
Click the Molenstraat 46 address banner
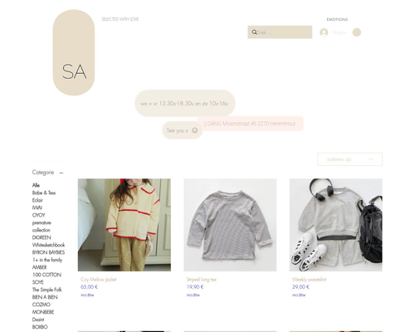point(251,124)
